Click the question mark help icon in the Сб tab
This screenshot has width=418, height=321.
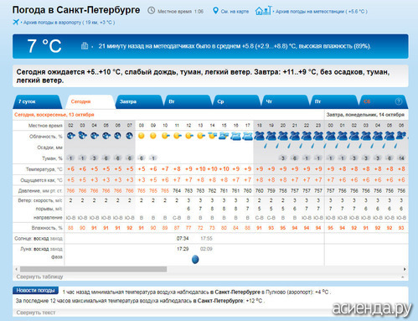point(399,101)
